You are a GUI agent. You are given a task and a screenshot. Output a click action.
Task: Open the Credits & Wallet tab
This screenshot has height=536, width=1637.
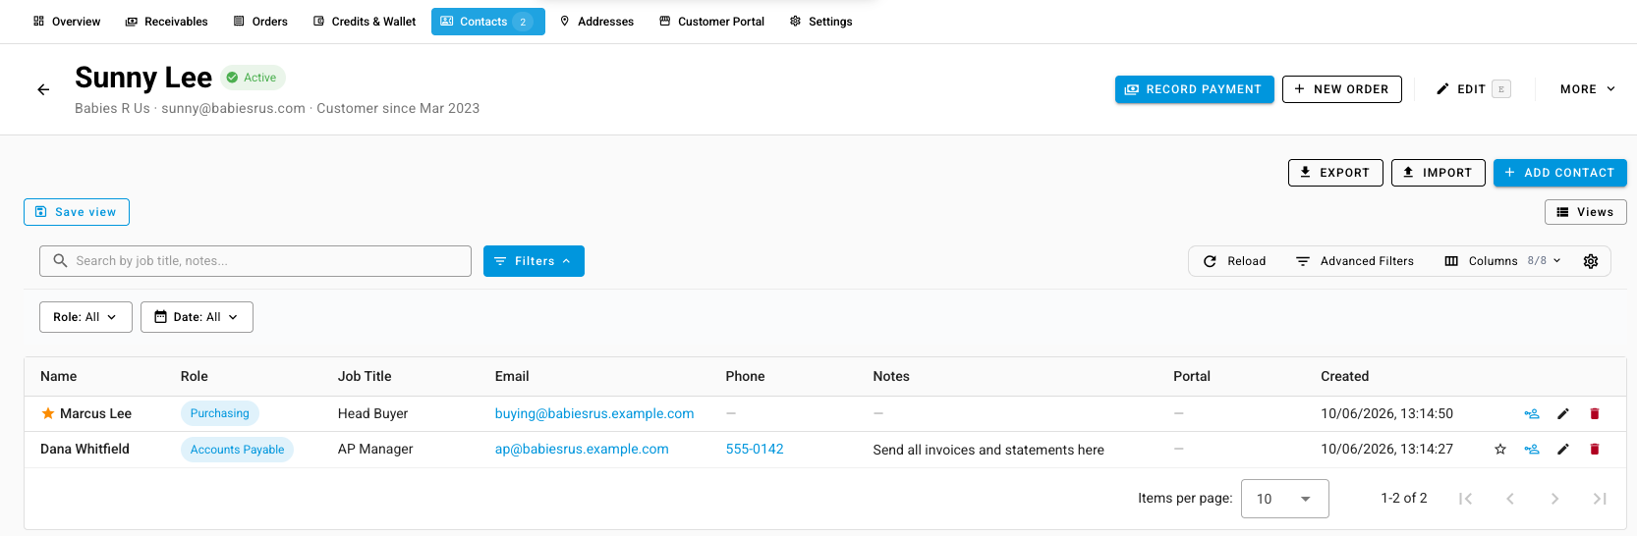(x=365, y=22)
